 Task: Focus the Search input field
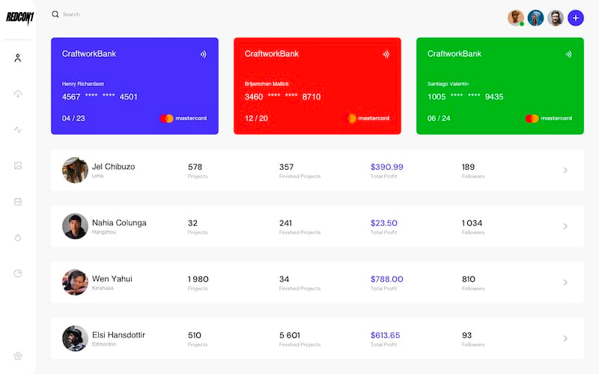[71, 14]
